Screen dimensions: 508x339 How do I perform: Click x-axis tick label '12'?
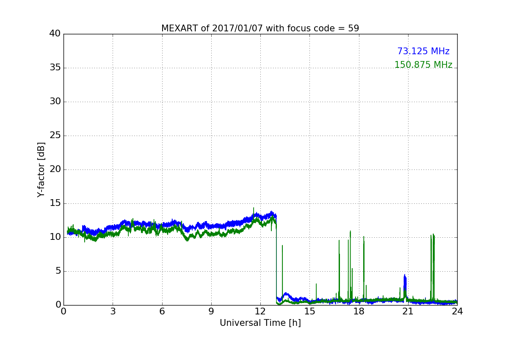click(x=260, y=311)
